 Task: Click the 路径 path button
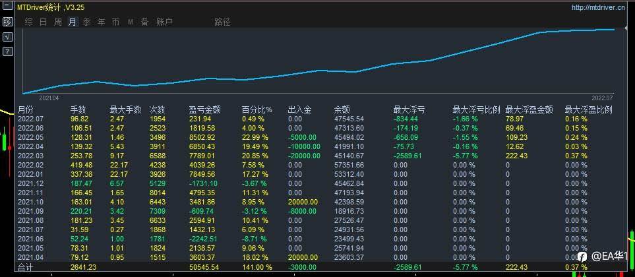click(222, 22)
